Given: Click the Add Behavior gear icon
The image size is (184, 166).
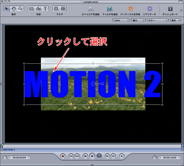Looking at the screenshot, I should [x=91, y=9].
